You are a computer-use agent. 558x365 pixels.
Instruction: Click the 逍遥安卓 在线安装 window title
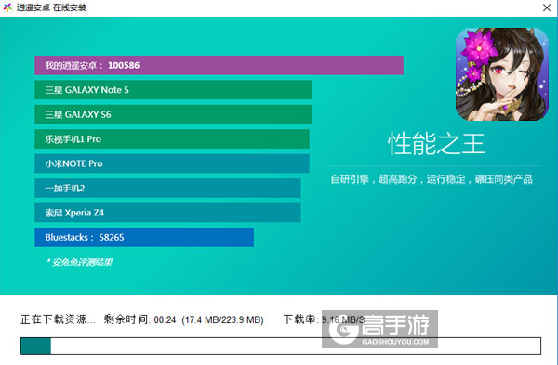(x=51, y=7)
